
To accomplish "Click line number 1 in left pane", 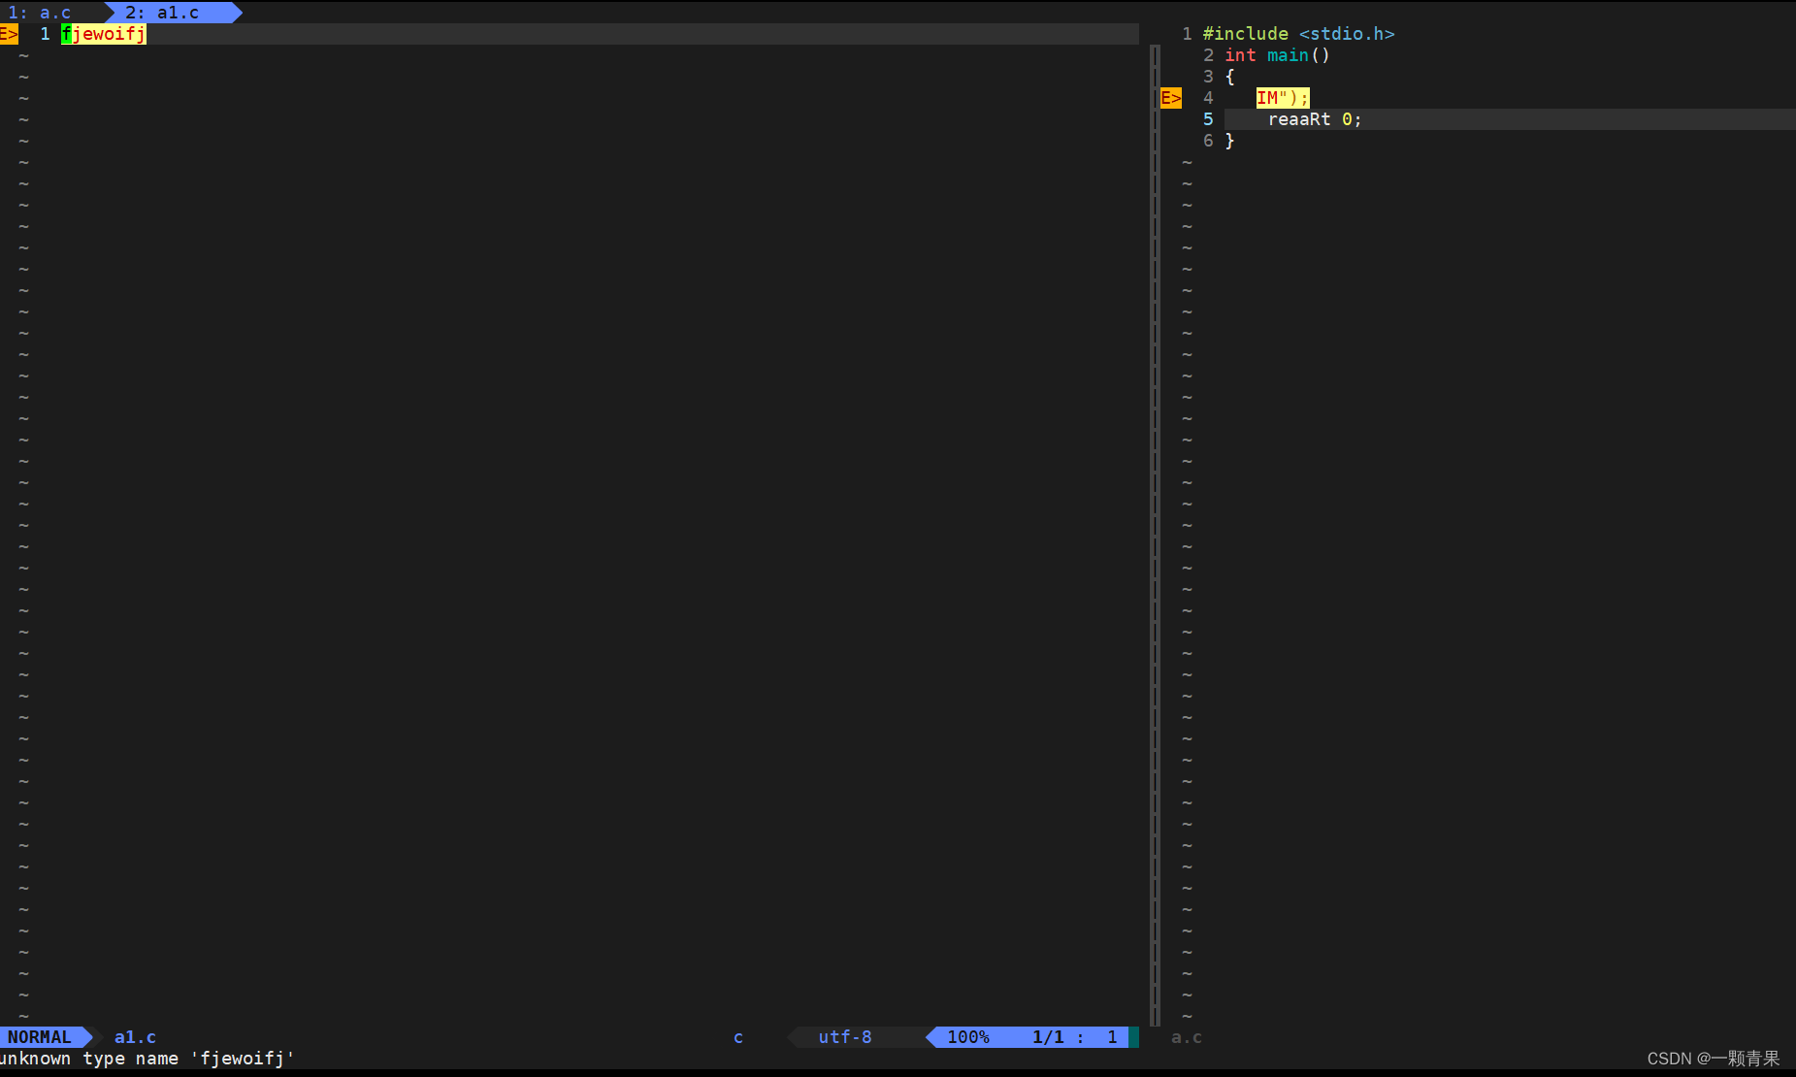I will tap(45, 34).
